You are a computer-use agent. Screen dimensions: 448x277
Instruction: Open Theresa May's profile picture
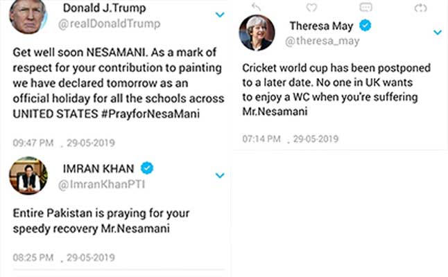(255, 33)
